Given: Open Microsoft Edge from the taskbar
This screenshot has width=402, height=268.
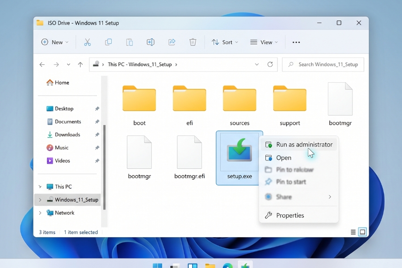Looking at the screenshot, I should click(x=228, y=266).
